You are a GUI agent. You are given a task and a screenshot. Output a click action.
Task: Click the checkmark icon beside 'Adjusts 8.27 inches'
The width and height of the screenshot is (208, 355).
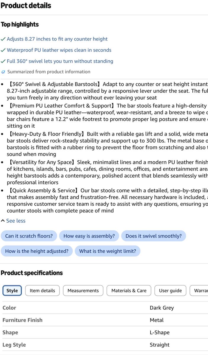pos(3,39)
